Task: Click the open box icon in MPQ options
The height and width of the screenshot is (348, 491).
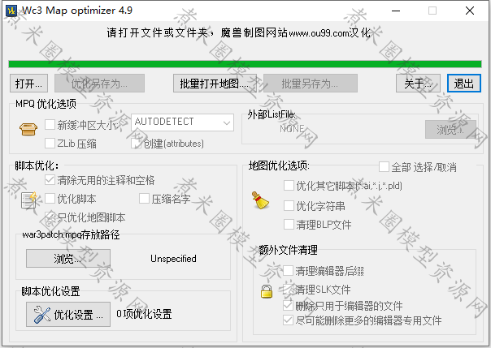Action: [28, 129]
